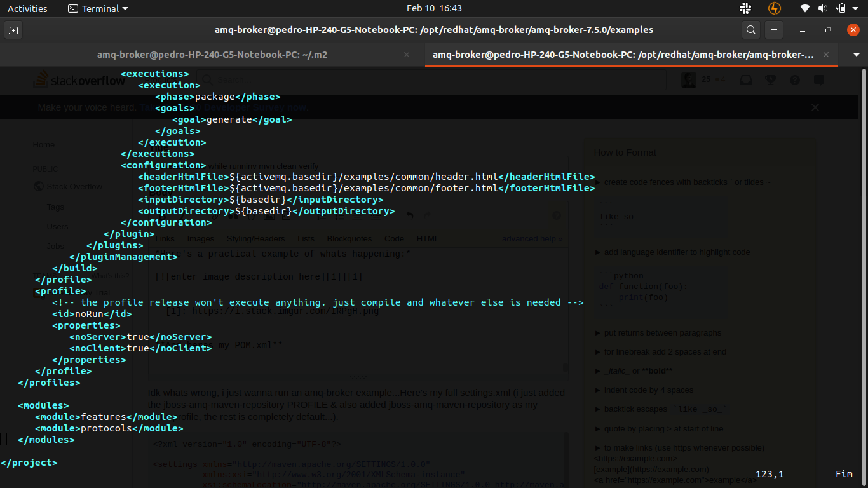This screenshot has height=488, width=868.
Task: Close the active examples terminal tab
Action: [x=826, y=55]
